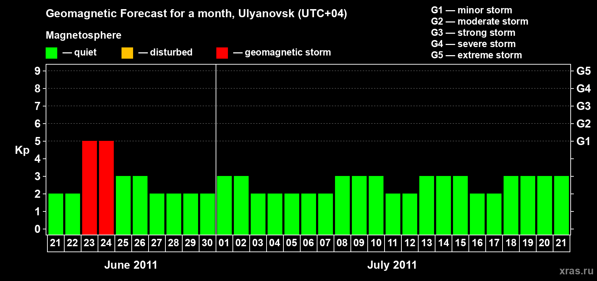597x281 pixels.
Task: Click the green bar for July 01
Action: click(224, 205)
